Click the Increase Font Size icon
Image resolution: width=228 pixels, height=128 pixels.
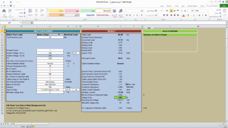tap(185, 11)
